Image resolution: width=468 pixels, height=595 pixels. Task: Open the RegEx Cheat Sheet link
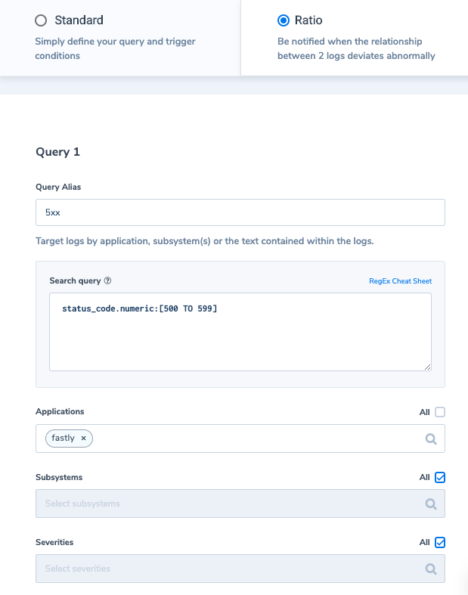click(400, 281)
